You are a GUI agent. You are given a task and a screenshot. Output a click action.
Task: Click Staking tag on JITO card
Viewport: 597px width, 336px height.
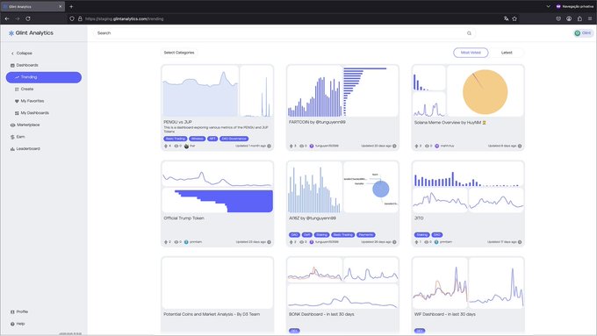tap(422, 235)
